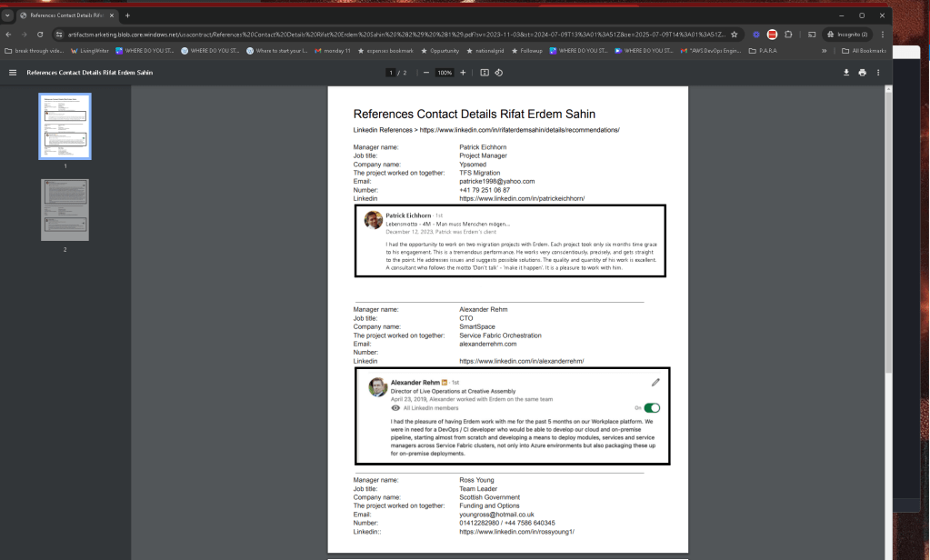Open the AWS DevOps Engin... bookmark
Screen dimensions: 930x560
(x=711, y=51)
